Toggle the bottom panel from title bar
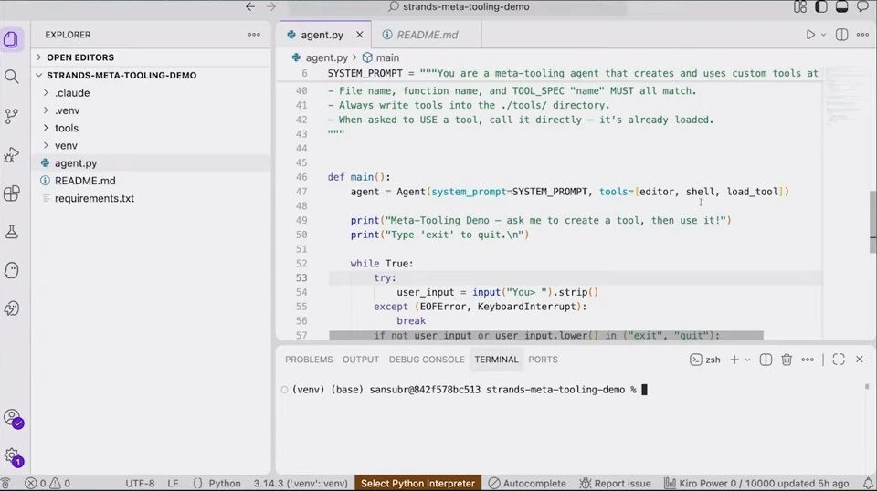Screen dimensions: 877x491 (841, 6)
